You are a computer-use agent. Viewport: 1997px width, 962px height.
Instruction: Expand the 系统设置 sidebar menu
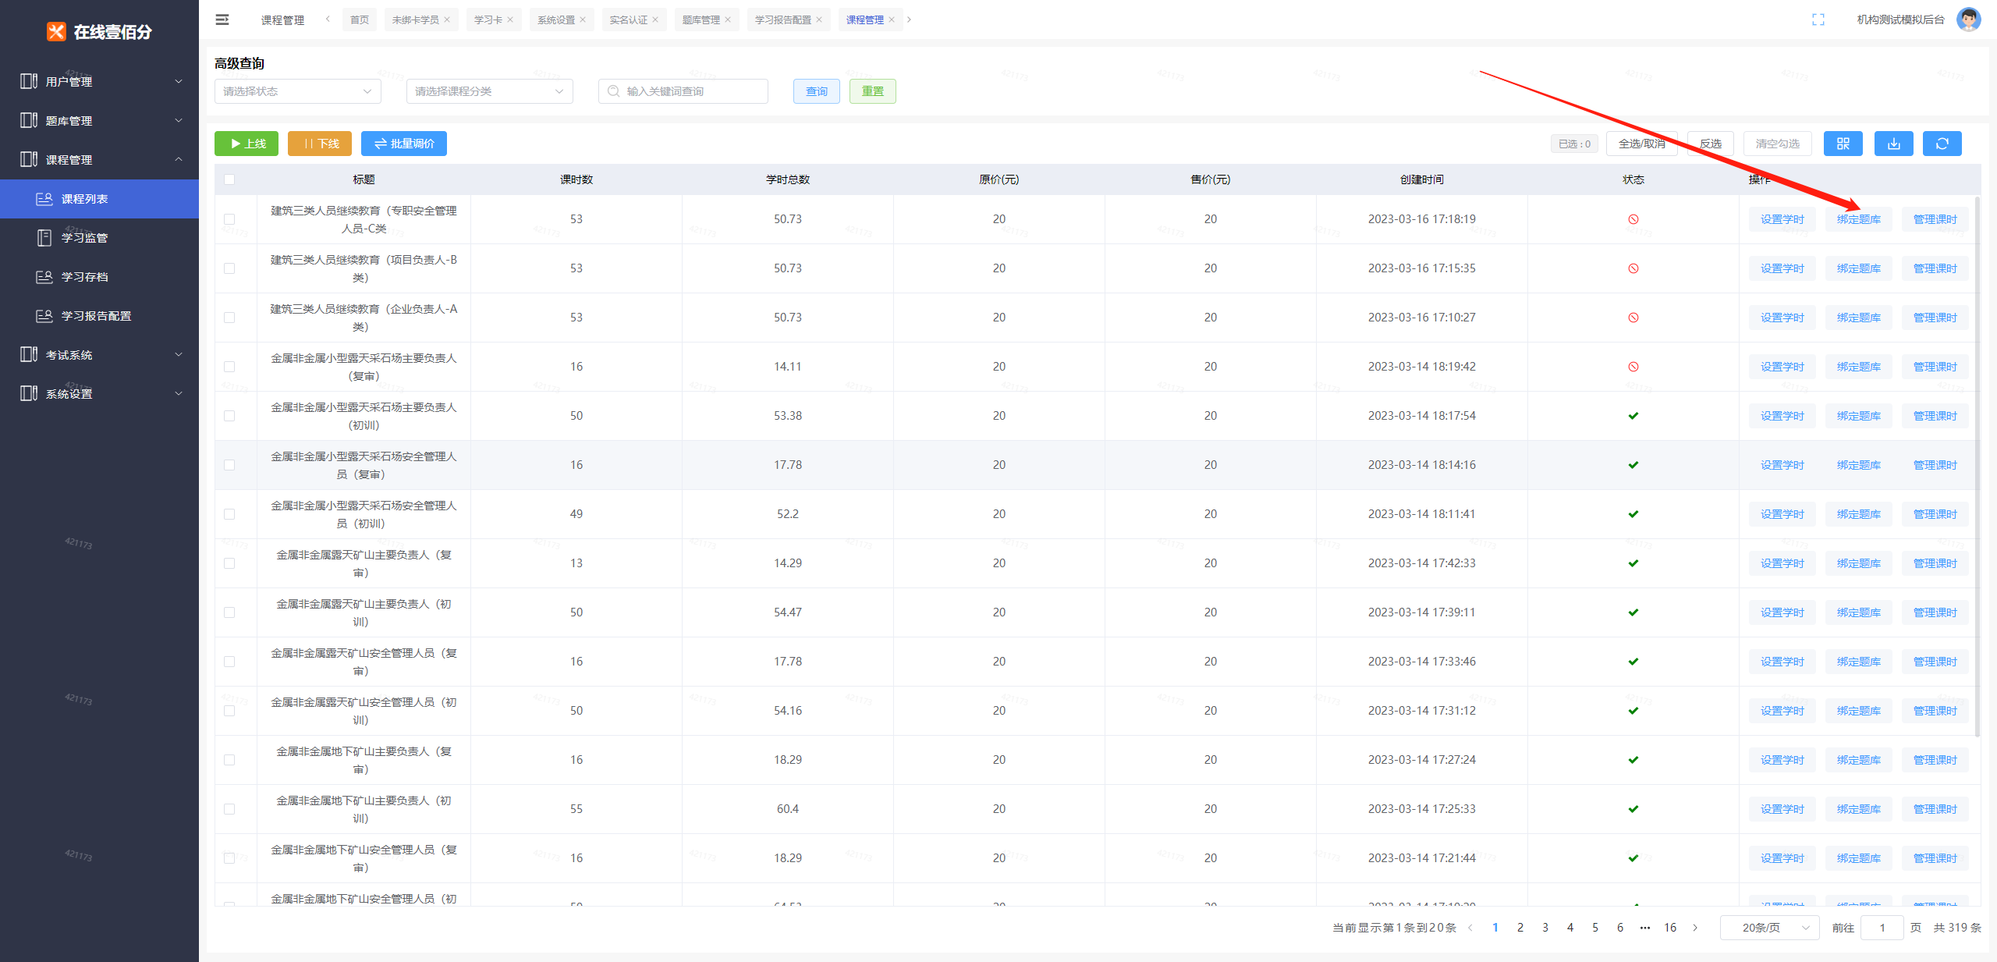pyautogui.click(x=99, y=393)
